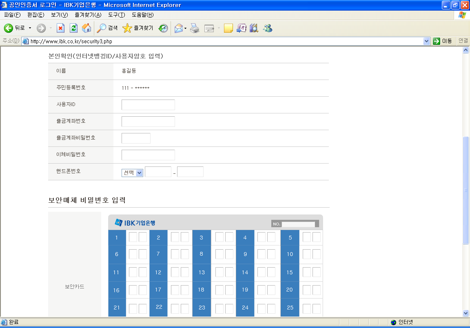Open Favorites (즐겨찾기) star button
The height and width of the screenshot is (328, 470).
[138, 28]
